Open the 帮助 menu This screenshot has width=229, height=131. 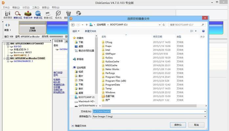coord(55,8)
